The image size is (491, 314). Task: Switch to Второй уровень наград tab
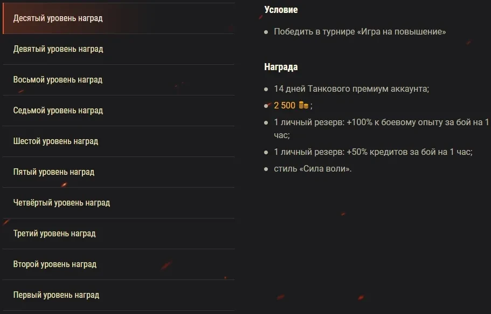pos(54,264)
